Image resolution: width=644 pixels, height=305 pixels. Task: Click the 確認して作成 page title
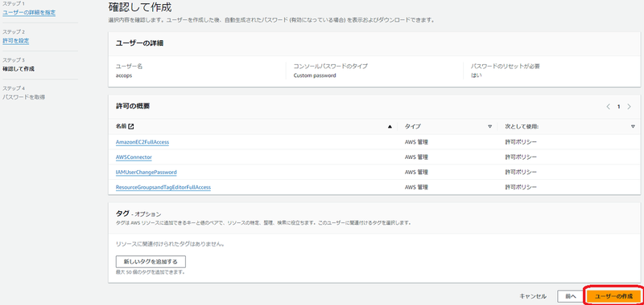coord(140,7)
